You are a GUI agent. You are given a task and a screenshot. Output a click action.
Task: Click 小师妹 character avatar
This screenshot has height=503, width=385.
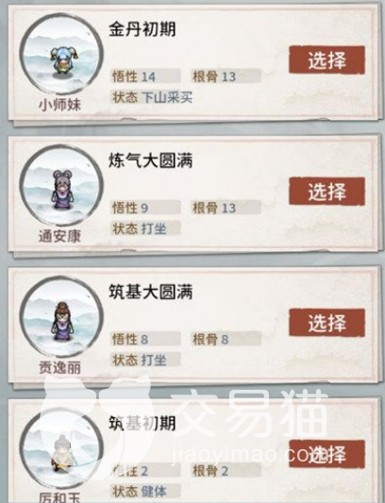[61, 55]
